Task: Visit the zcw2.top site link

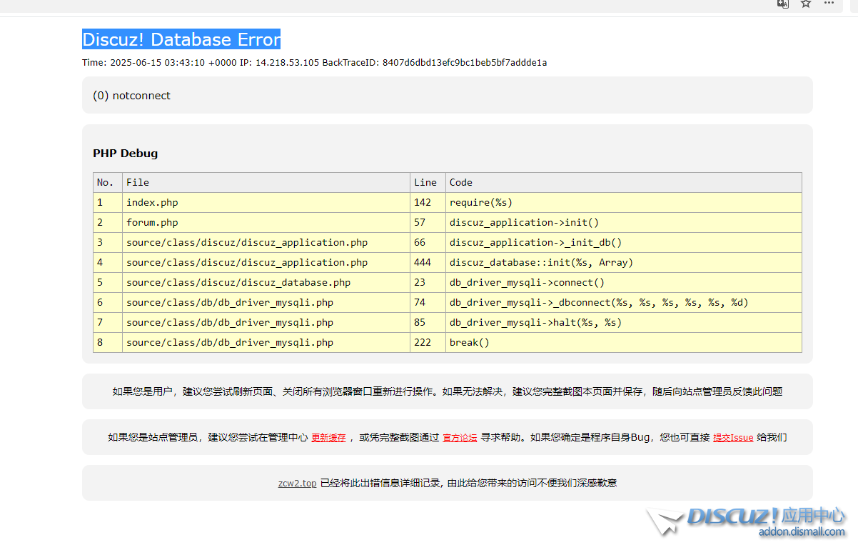Action: 297,484
